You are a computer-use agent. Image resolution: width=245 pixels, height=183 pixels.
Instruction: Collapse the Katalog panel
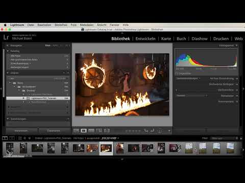click(x=8, y=51)
